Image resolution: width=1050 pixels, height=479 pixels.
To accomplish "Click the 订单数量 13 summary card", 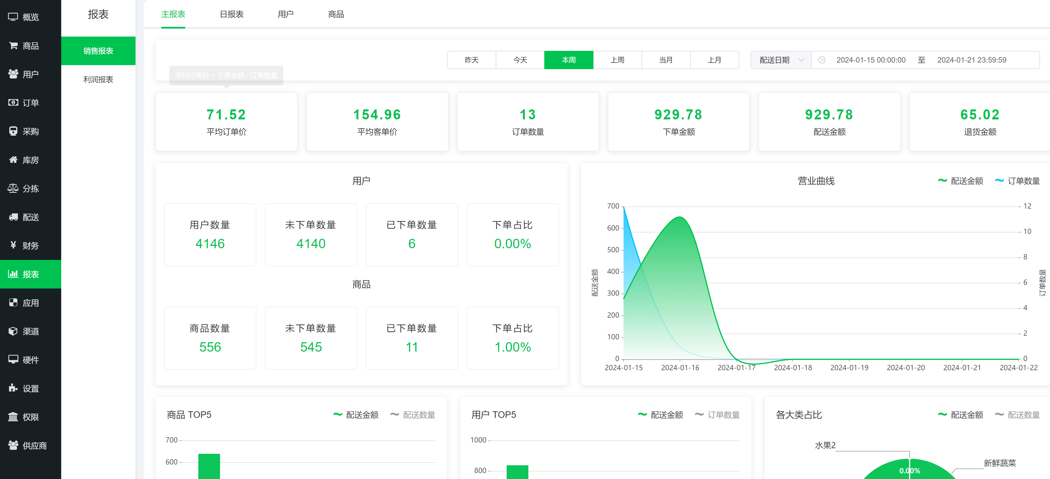I will point(528,122).
